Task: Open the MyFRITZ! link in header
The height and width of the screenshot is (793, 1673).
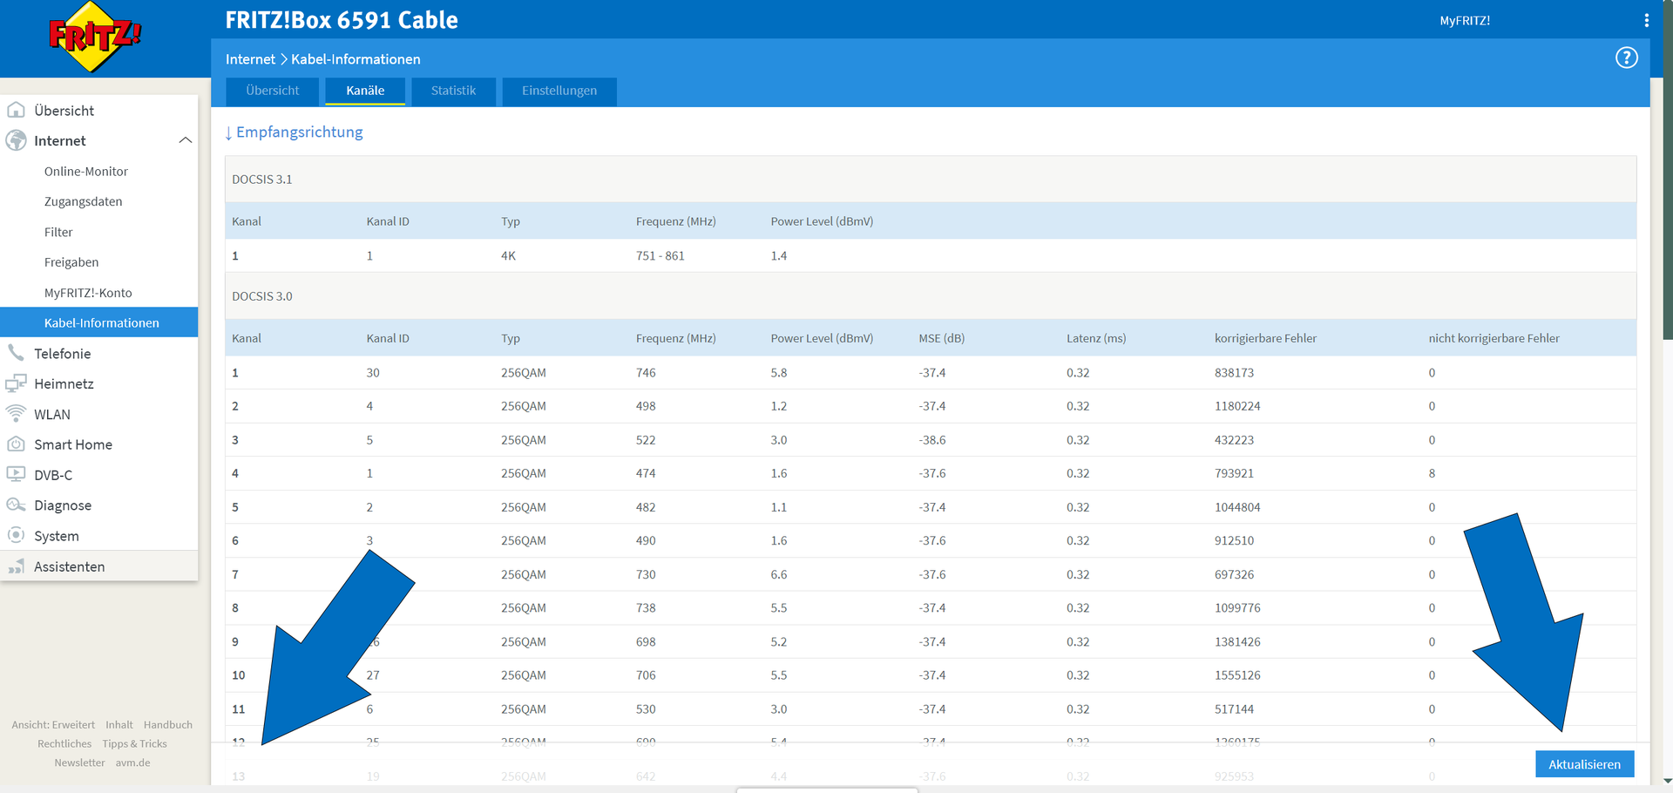Action: coord(1464,21)
